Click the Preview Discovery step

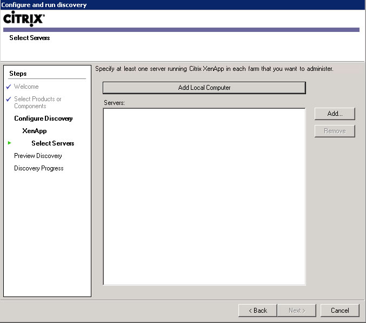[x=38, y=156]
